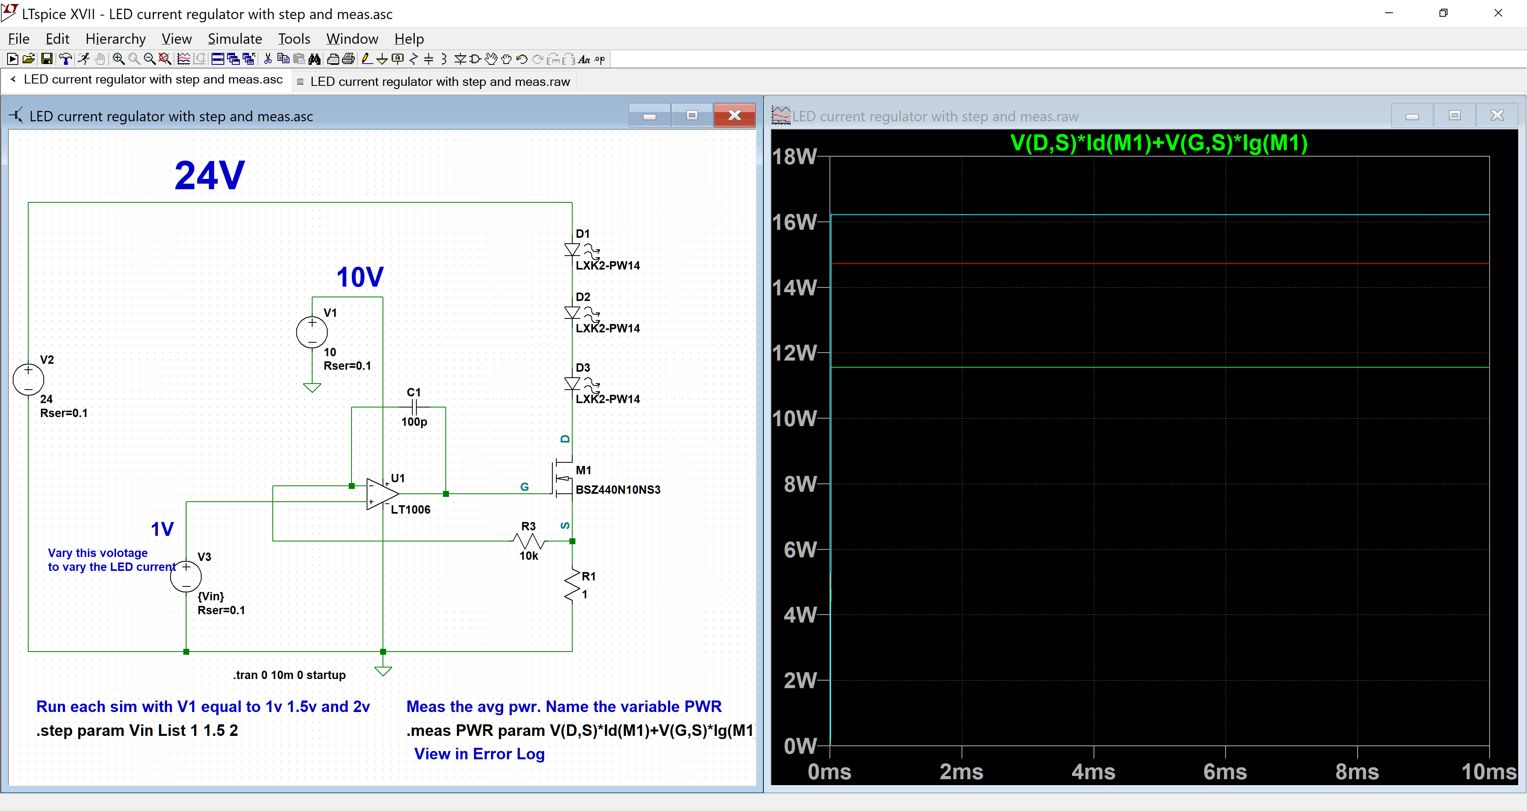The height and width of the screenshot is (811, 1527).
Task: Click the Rotate toolbar icon
Action: (553, 59)
